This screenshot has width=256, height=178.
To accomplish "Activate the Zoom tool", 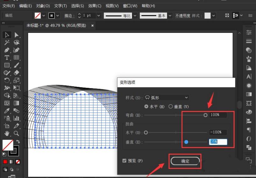I will [16, 134].
